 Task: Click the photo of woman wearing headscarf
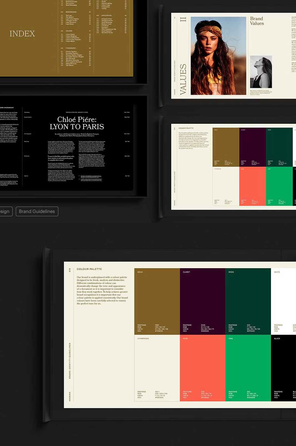pos(218,56)
